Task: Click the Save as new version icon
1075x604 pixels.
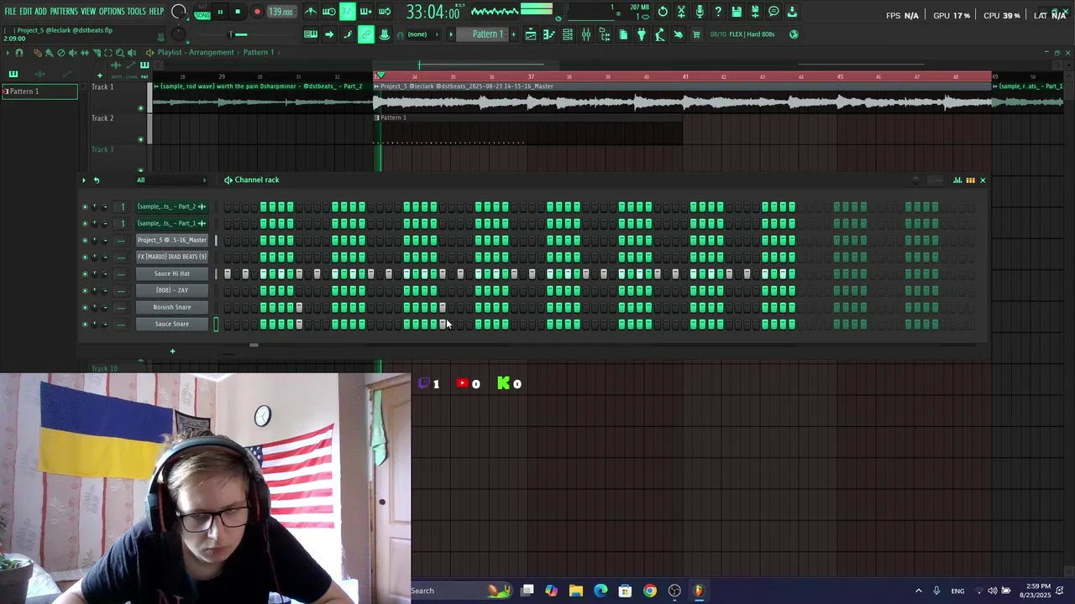Action: 755,12
